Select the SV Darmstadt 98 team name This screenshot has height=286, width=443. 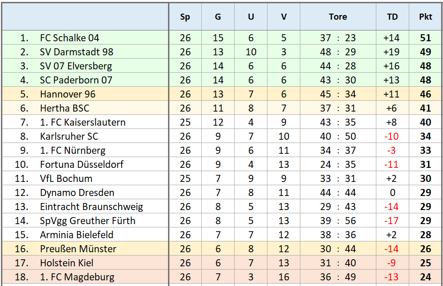[x=76, y=52]
